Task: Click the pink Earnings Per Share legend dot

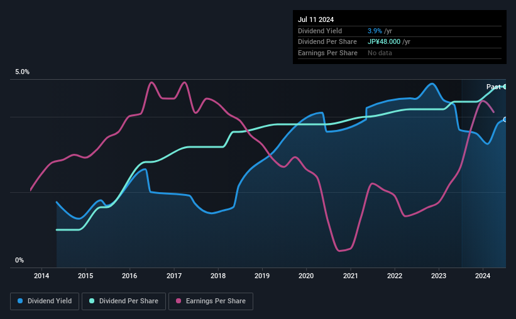Action: (x=178, y=301)
